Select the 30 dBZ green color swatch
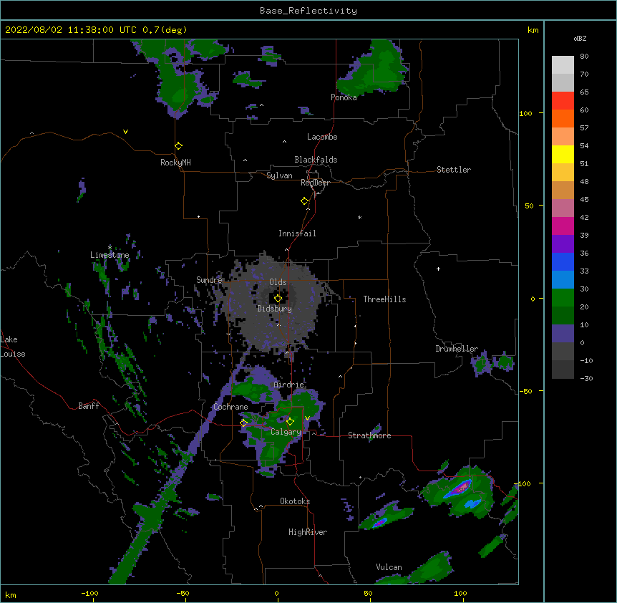Image resolution: width=617 pixels, height=603 pixels. (x=563, y=298)
